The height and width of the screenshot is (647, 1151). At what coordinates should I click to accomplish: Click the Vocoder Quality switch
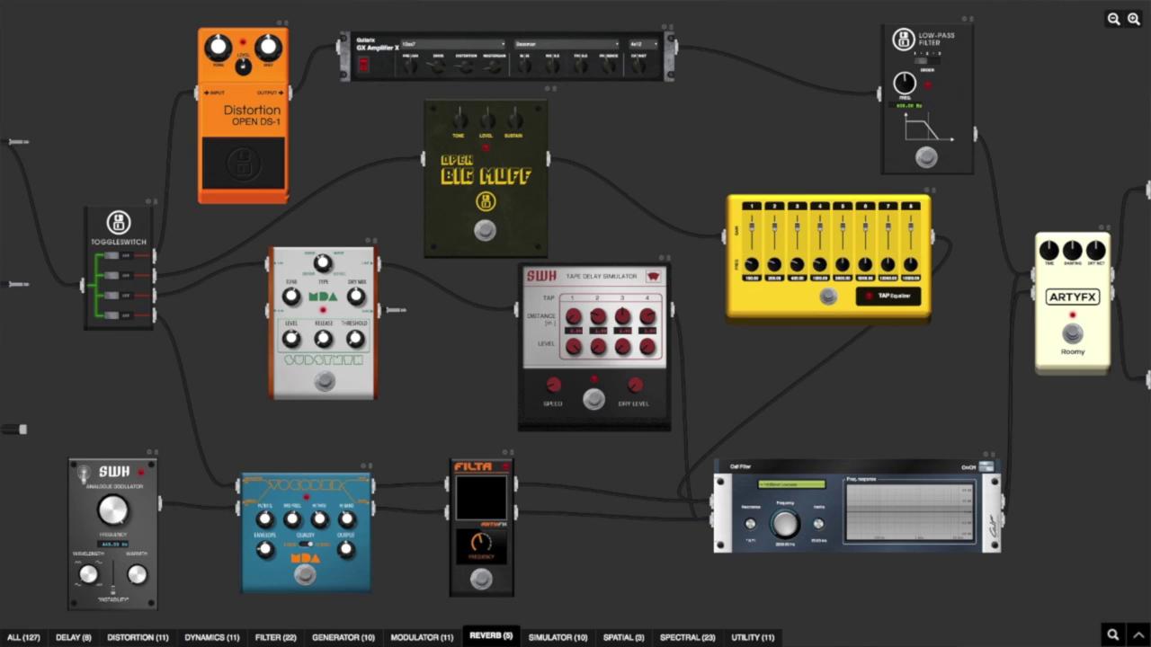coord(306,544)
